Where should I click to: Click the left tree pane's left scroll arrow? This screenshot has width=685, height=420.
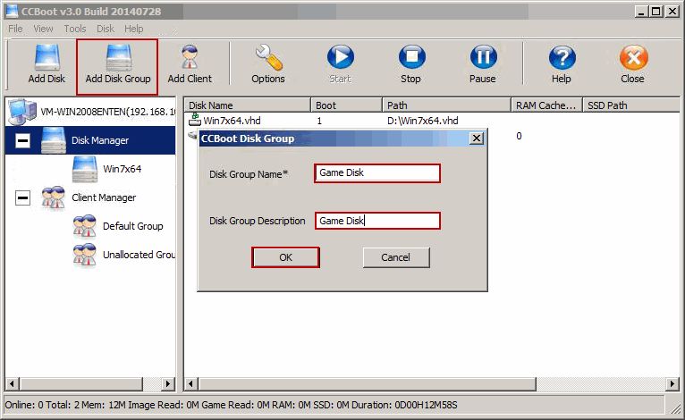pyautogui.click(x=13, y=384)
